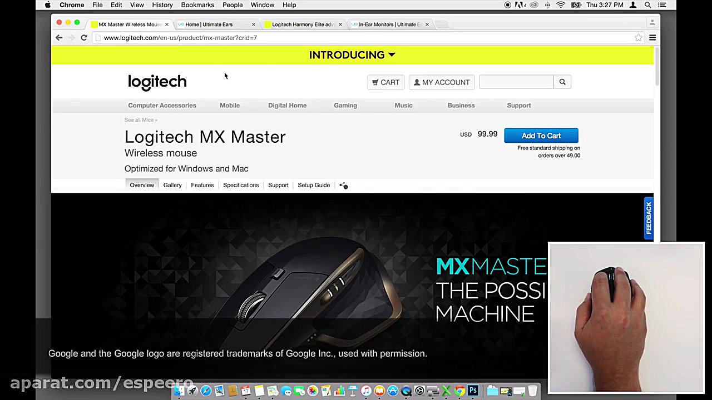The image size is (712, 400).
Task: Open the App Store from the Dock
Action: pyautogui.click(x=393, y=391)
